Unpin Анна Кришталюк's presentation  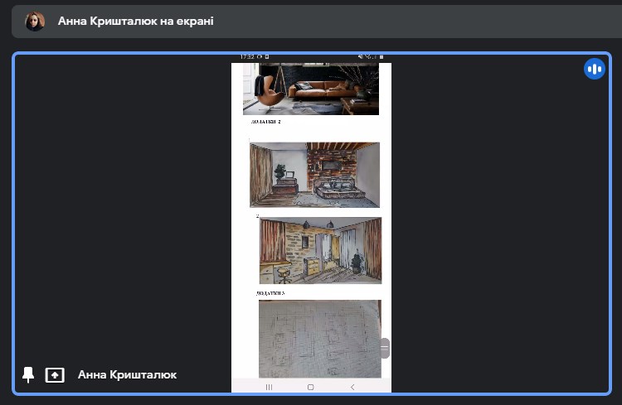[27, 374]
